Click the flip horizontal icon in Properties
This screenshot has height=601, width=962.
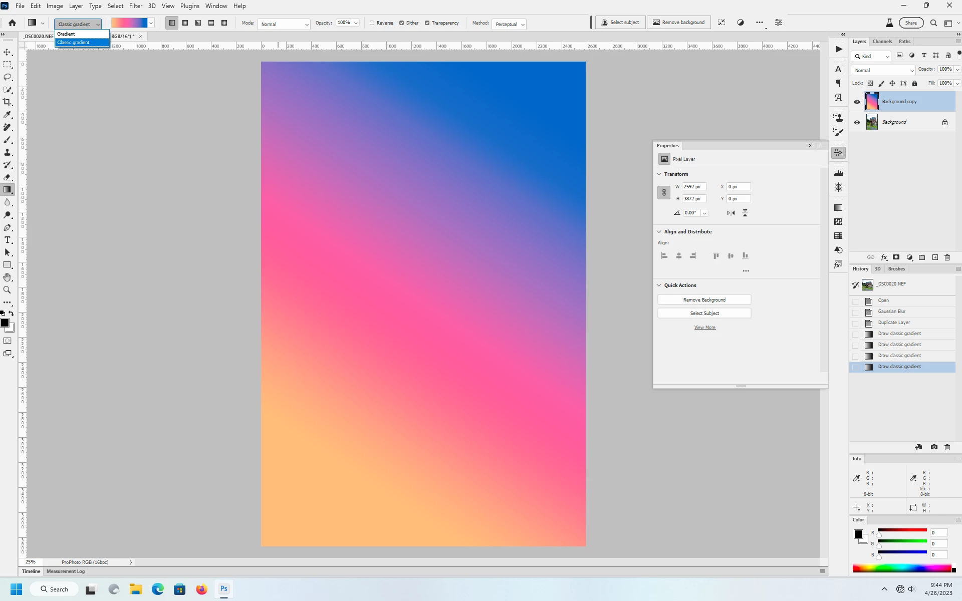[731, 213]
